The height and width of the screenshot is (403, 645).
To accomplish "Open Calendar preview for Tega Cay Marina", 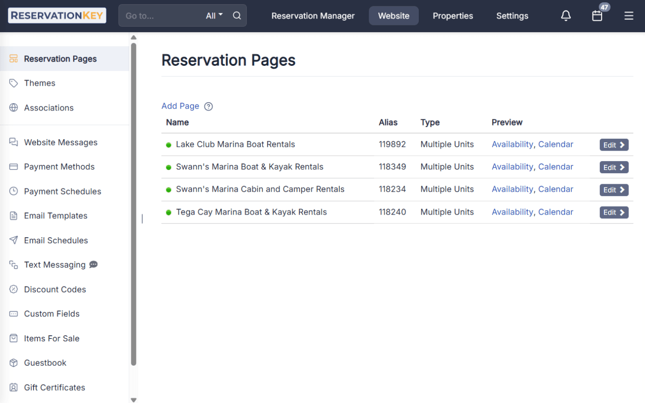I will (556, 212).
